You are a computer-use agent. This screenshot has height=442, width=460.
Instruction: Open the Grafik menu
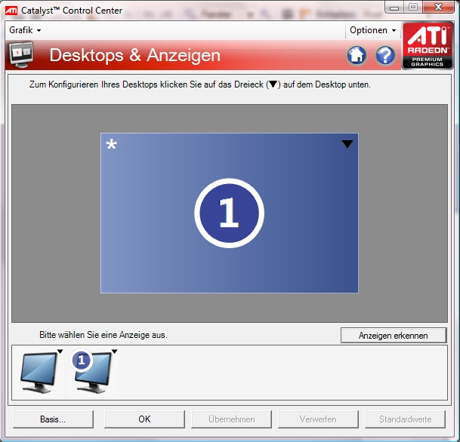(25, 30)
